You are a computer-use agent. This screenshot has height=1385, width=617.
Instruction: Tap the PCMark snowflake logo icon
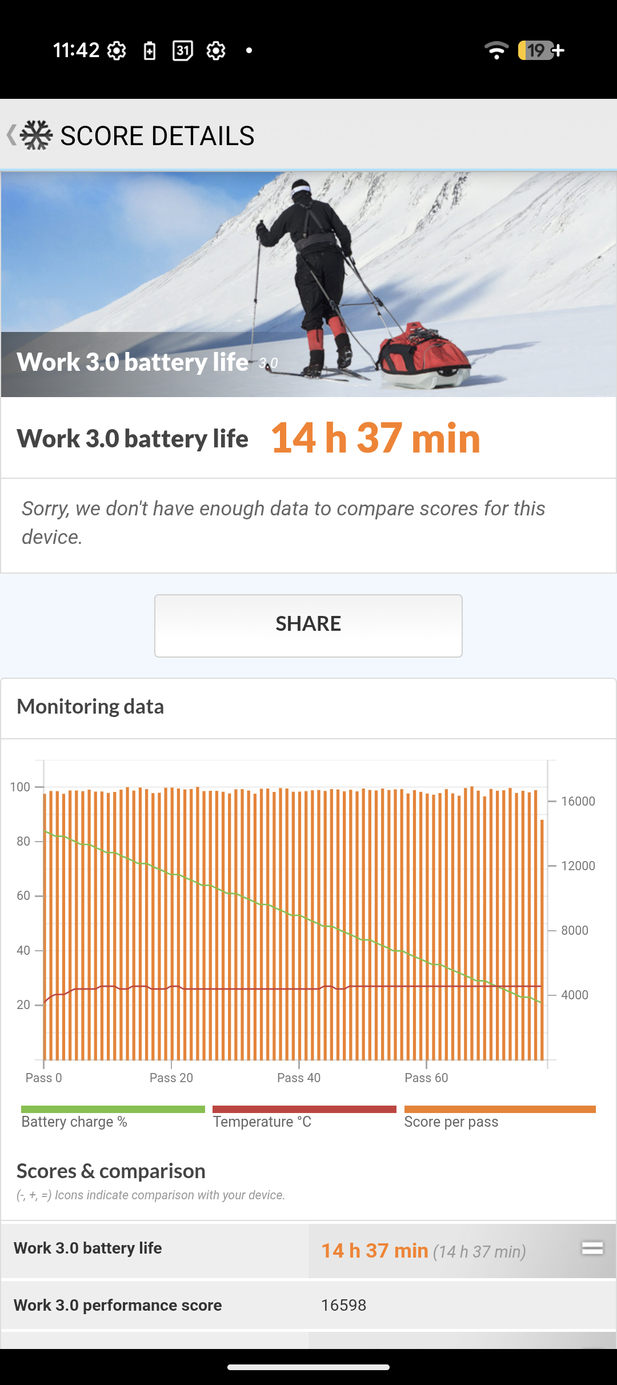pyautogui.click(x=36, y=135)
